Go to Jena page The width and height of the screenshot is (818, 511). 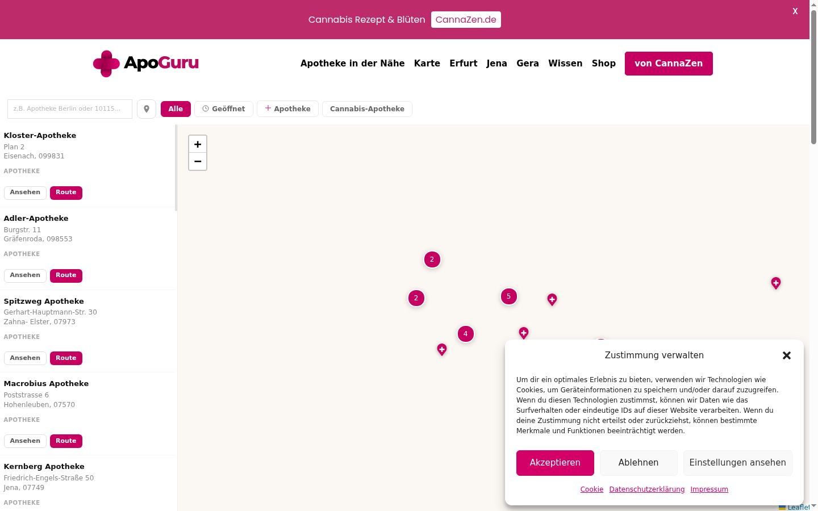point(497,64)
